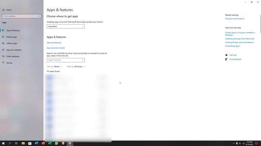Image resolution: width=261 pixels, height=146 pixels.
Task: Open taskbar Search
Action: 10,143
